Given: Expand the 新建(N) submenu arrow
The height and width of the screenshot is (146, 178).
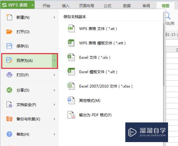Looking at the screenshot, I should pyautogui.click(x=54, y=17).
